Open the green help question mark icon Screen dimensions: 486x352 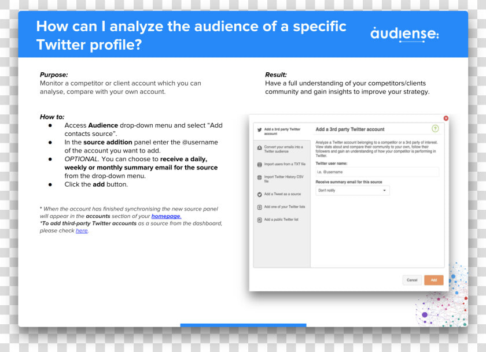[x=435, y=128]
